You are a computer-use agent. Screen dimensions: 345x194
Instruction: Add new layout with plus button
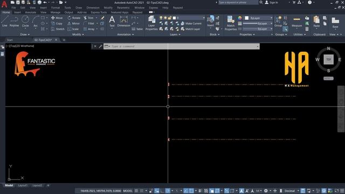(48, 185)
